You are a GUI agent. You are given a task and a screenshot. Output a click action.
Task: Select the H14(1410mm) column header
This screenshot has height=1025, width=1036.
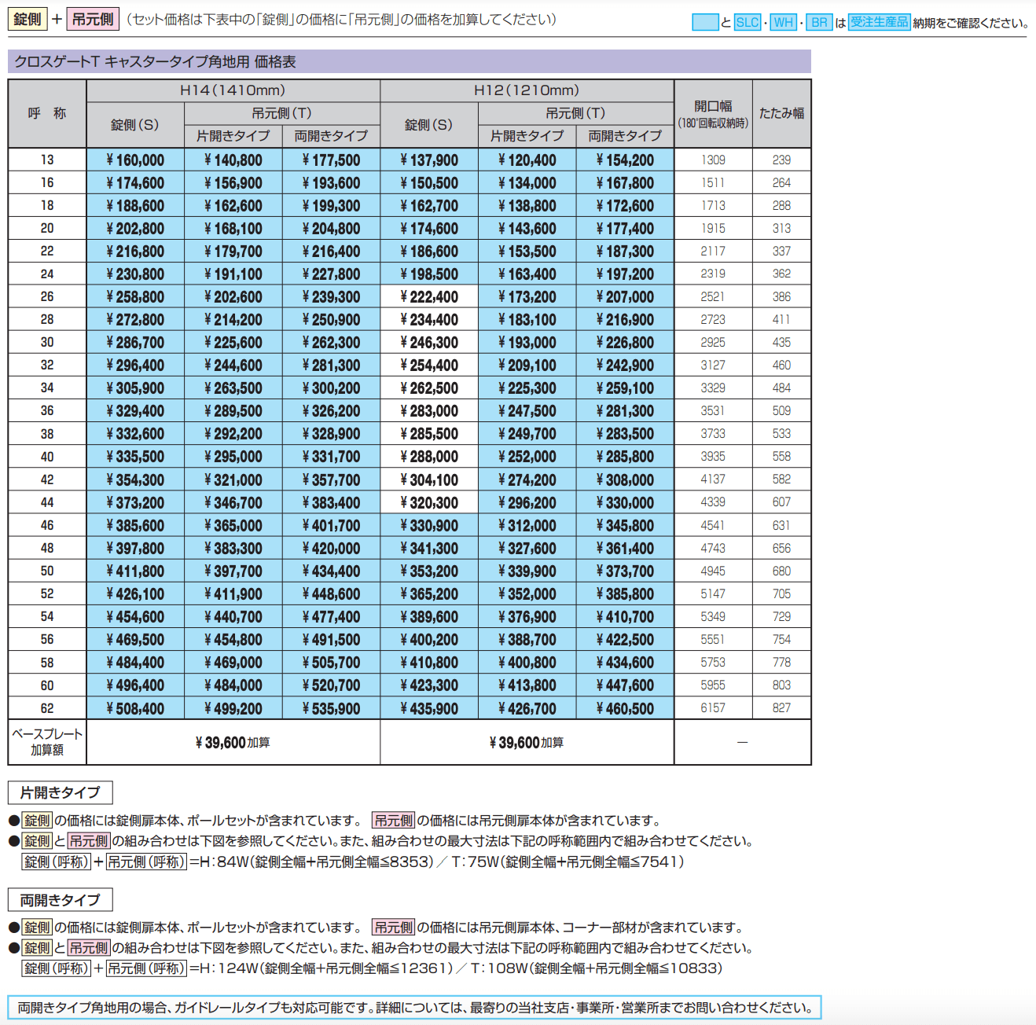click(231, 90)
